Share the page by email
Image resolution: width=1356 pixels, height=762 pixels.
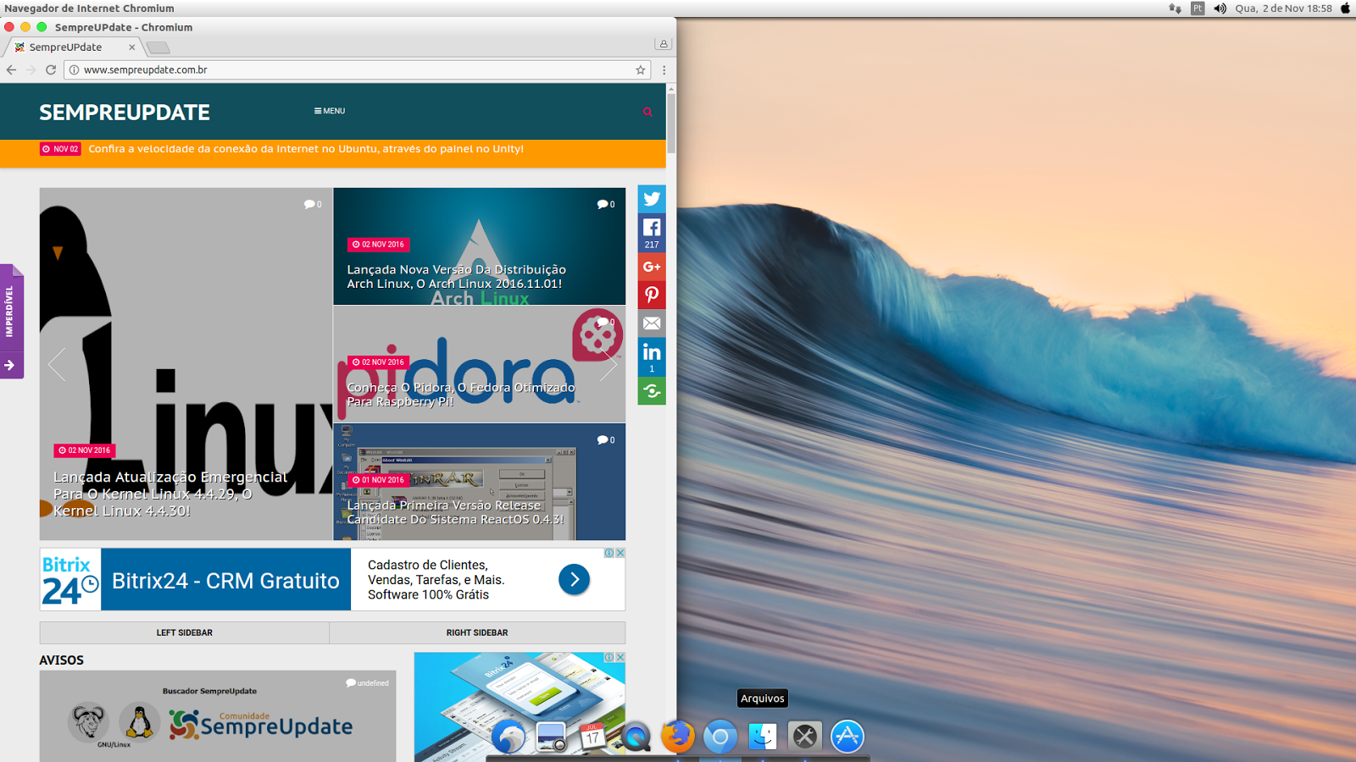[x=652, y=323]
